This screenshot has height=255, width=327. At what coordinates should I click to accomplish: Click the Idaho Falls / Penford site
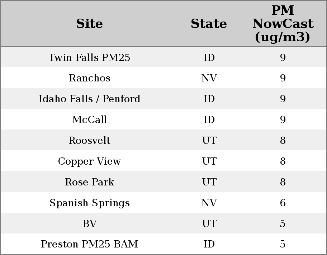(x=89, y=99)
